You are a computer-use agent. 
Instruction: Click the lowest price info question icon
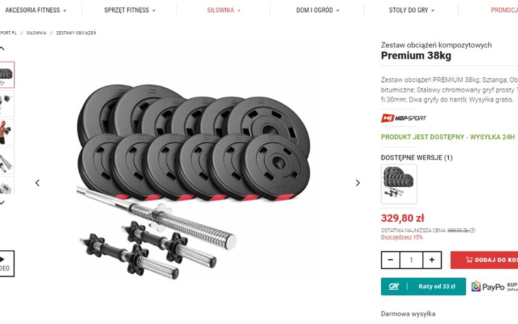click(x=473, y=230)
